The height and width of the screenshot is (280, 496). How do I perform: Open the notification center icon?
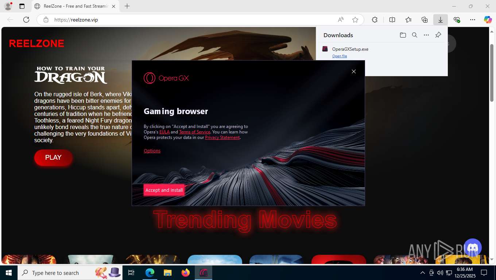[484, 273]
